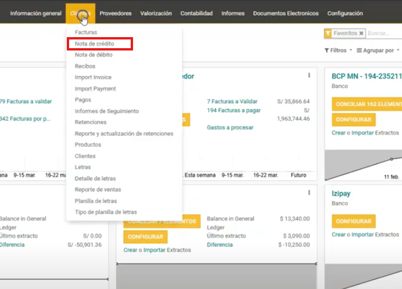Expand the Agrupar por dropdown
The width and height of the screenshot is (402, 289).
point(378,50)
